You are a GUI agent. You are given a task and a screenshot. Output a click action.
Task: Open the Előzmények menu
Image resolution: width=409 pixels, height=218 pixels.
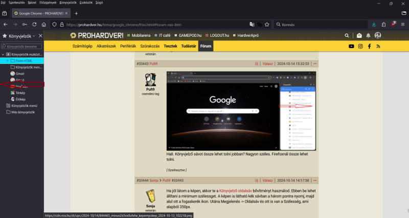pos(48,3)
